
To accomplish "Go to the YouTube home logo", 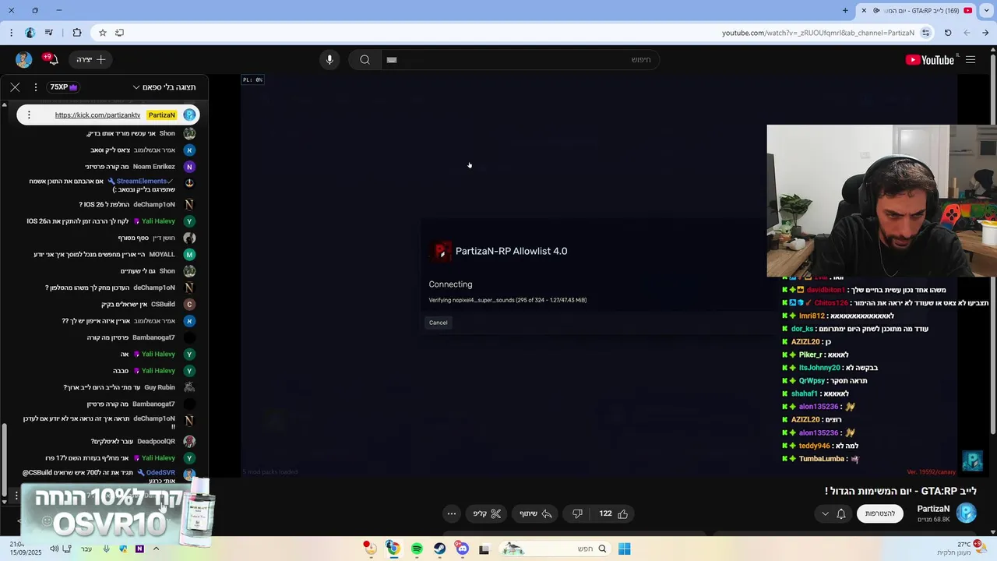I will 930,60.
